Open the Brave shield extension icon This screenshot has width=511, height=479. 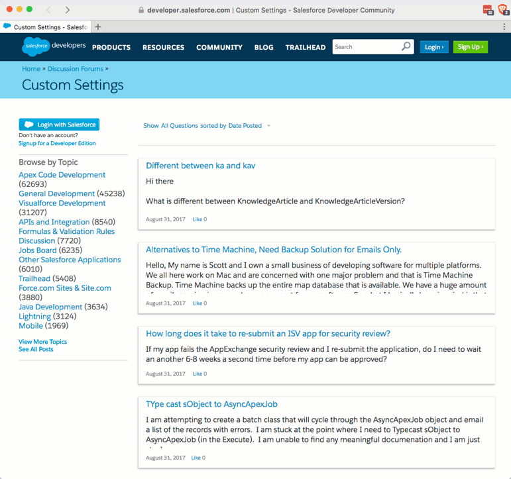tap(503, 10)
